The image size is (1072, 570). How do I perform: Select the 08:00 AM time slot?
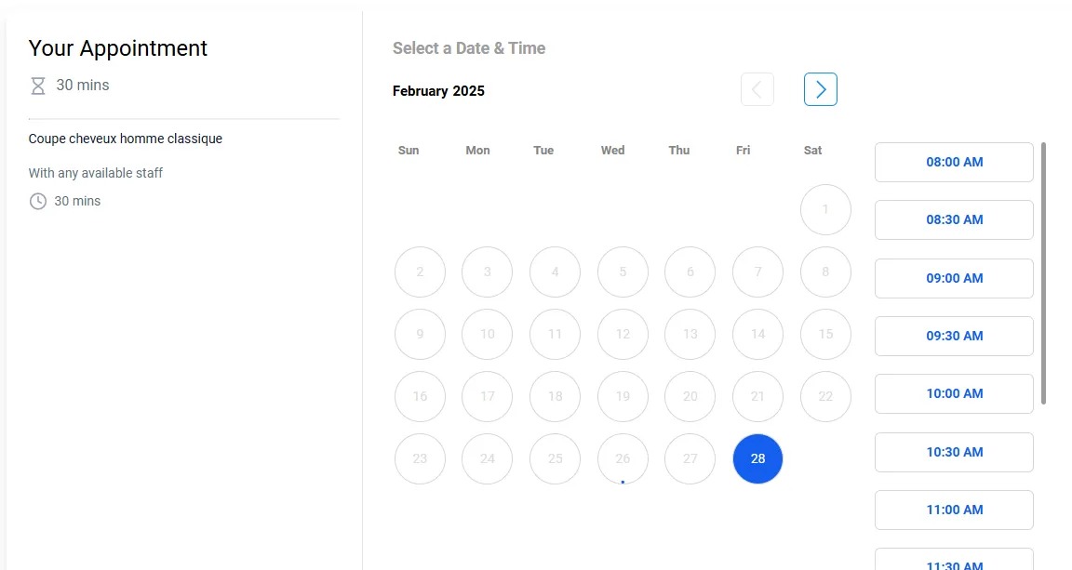tap(955, 162)
